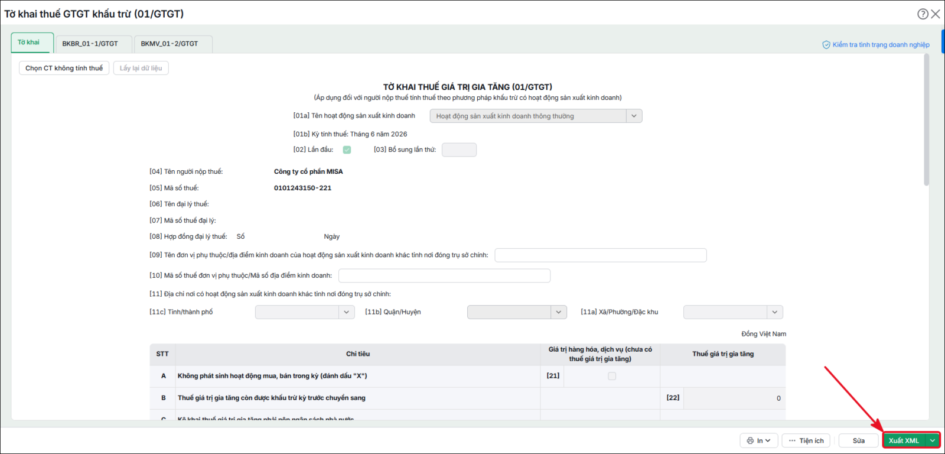Image resolution: width=945 pixels, height=454 pixels.
Task: Expand the [11b] Quận/Huyện dropdown
Action: [559, 312]
